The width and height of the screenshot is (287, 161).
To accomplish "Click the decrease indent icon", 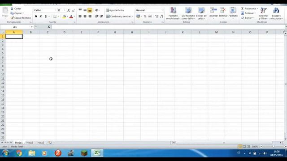I will (97, 17).
